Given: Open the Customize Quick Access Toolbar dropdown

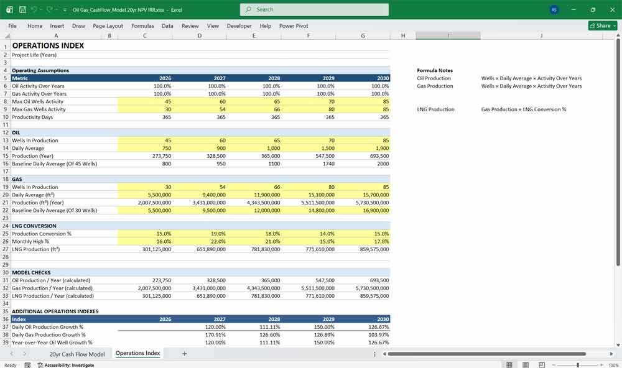Looking at the screenshot, I should click(x=65, y=9).
